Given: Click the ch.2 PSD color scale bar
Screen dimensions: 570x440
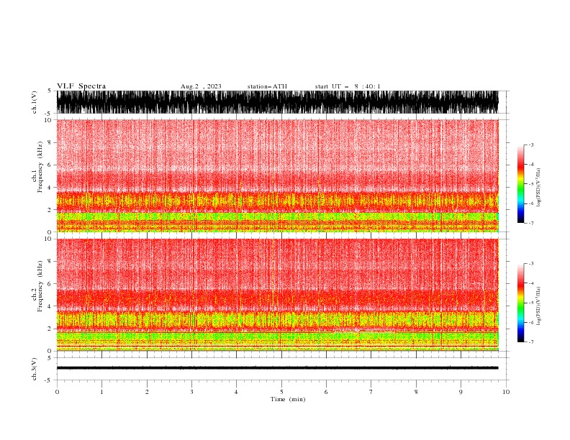Looking at the screenshot, I should pyautogui.click(x=520, y=303).
